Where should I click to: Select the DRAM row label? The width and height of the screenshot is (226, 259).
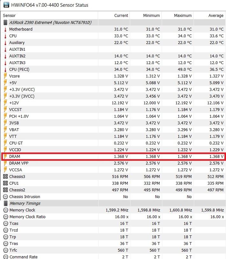click(x=15, y=156)
